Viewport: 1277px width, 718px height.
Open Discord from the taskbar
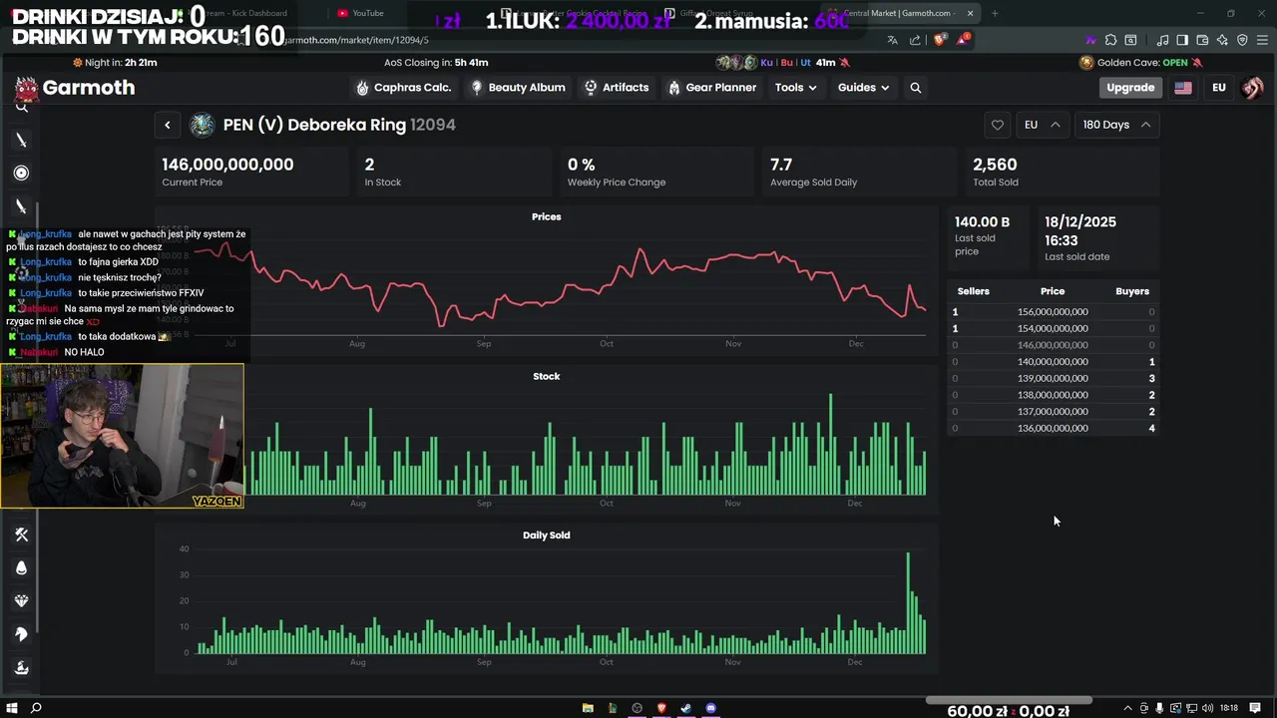710,708
